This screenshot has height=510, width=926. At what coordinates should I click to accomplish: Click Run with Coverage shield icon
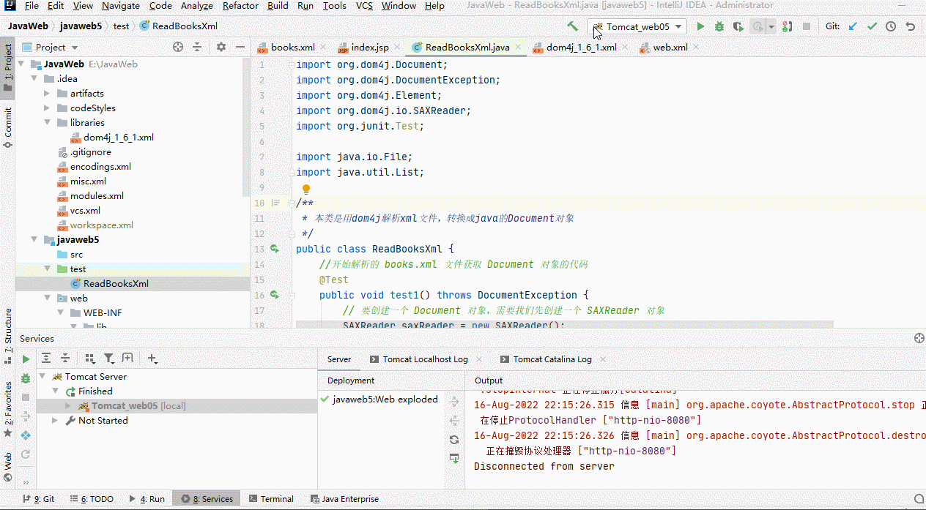point(738,26)
